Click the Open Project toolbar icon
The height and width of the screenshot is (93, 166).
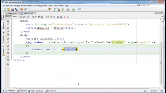13,9
